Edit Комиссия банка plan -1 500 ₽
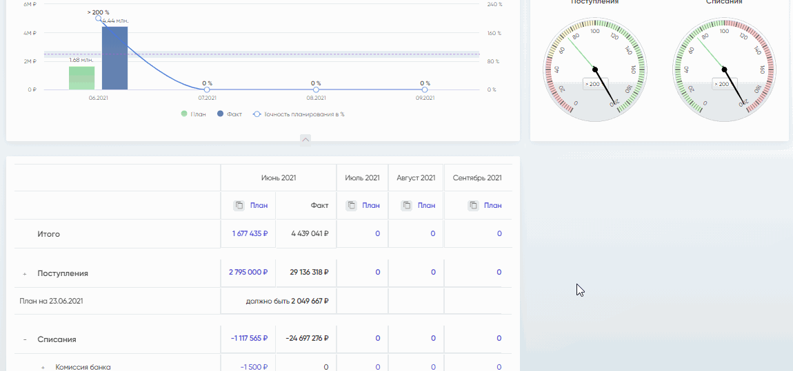 click(254, 367)
